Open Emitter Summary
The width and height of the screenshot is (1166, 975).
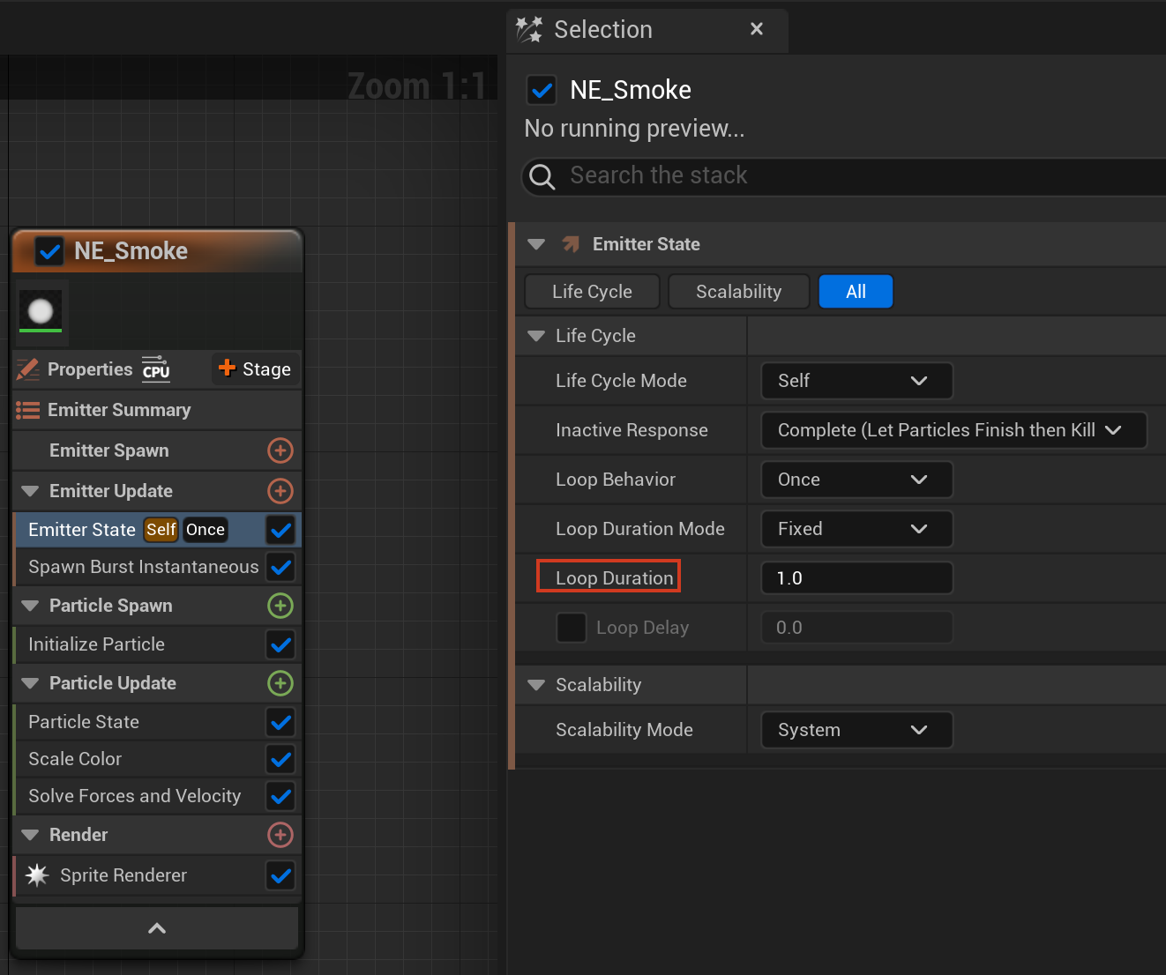158,410
